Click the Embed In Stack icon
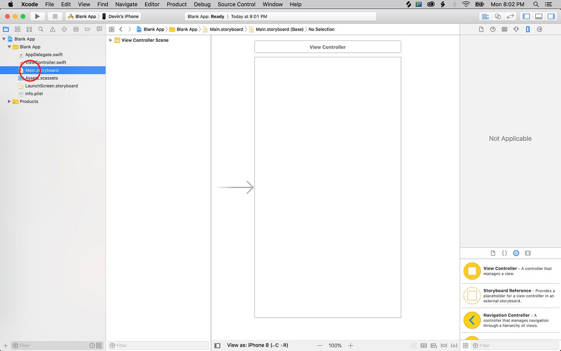This screenshot has width=561, height=351. (x=424, y=345)
